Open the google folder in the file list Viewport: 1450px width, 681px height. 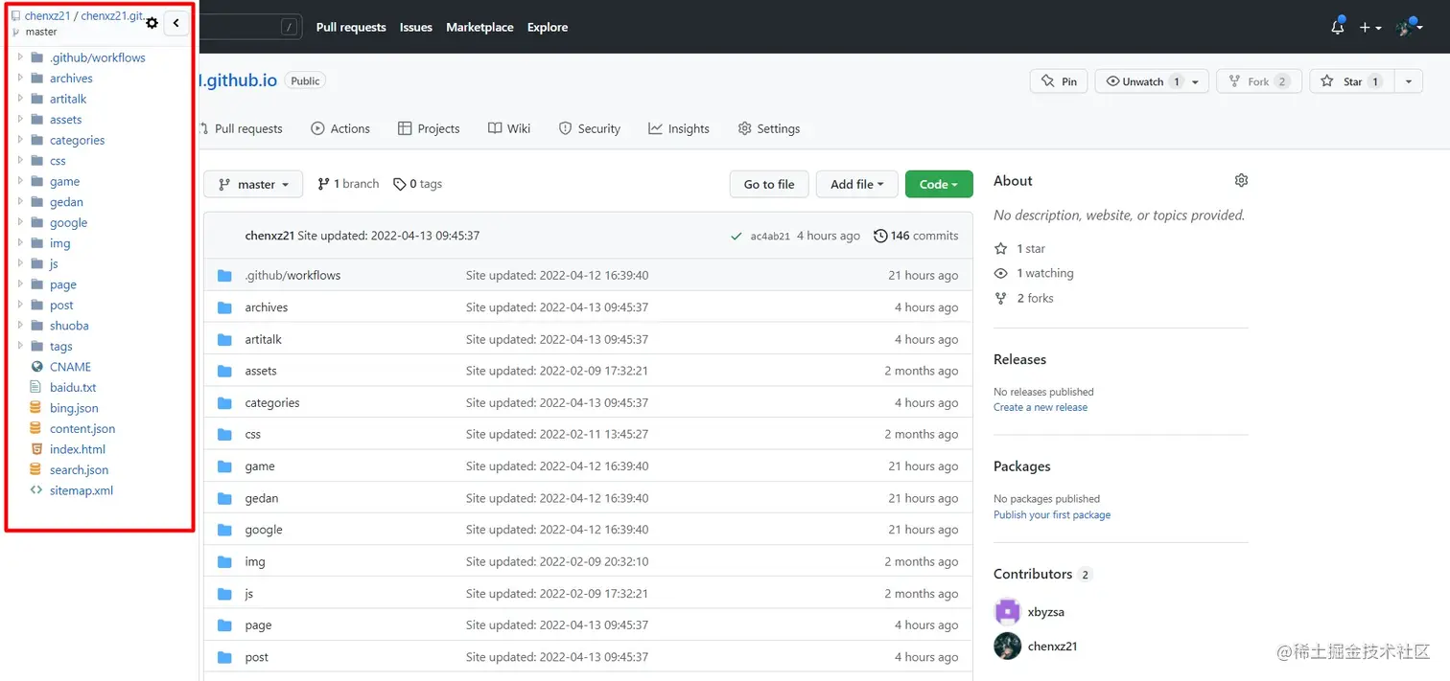tap(264, 530)
